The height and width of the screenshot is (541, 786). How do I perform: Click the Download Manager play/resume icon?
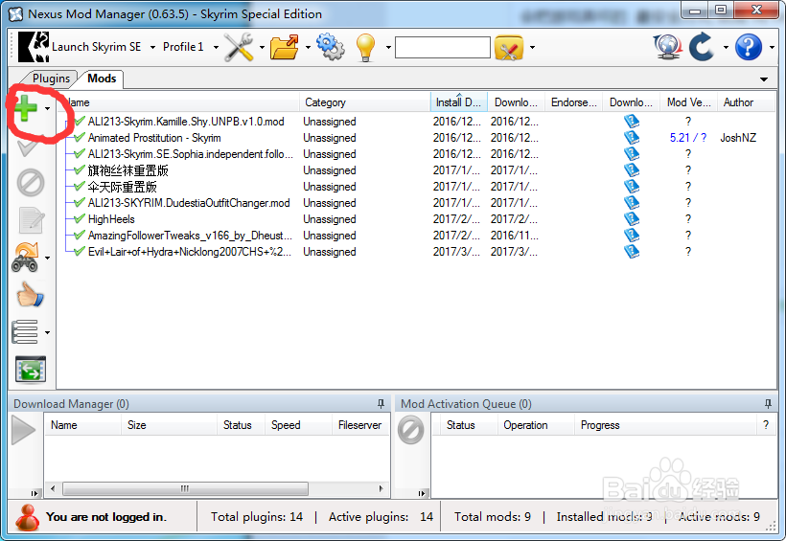(24, 430)
